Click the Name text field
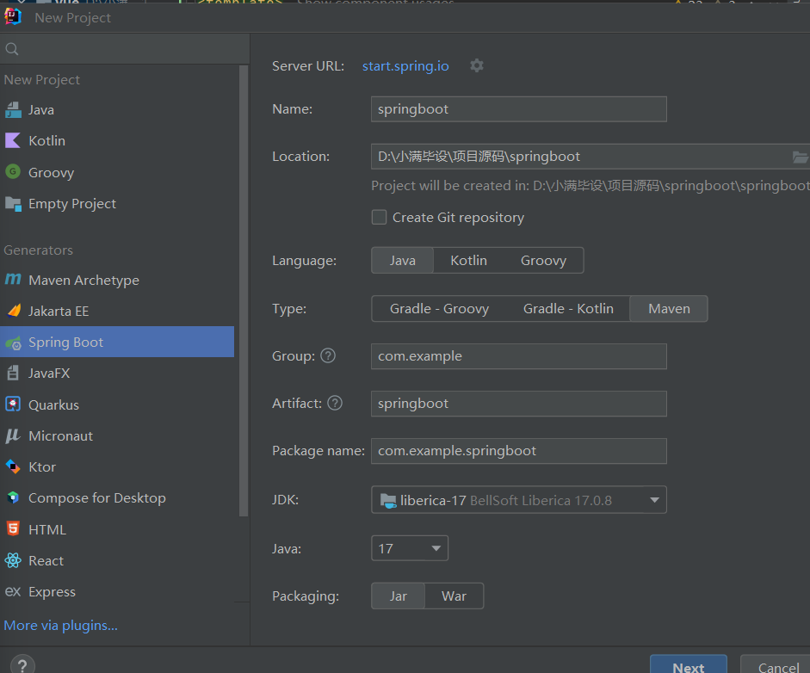The height and width of the screenshot is (673, 810). coord(518,109)
